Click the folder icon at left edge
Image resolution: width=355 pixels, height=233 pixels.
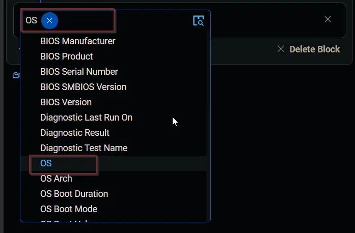[16, 75]
